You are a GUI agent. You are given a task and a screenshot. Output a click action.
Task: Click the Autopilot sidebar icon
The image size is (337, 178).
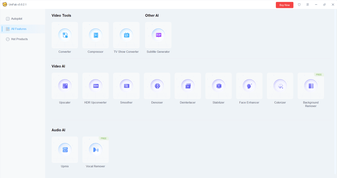point(8,19)
